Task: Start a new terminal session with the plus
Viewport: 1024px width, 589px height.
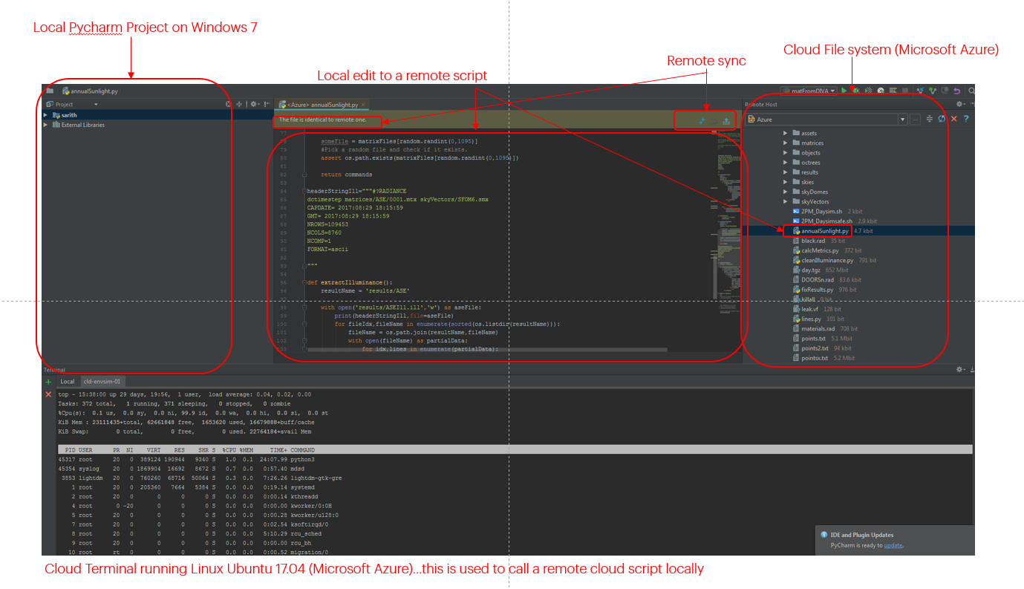Action: 47,381
